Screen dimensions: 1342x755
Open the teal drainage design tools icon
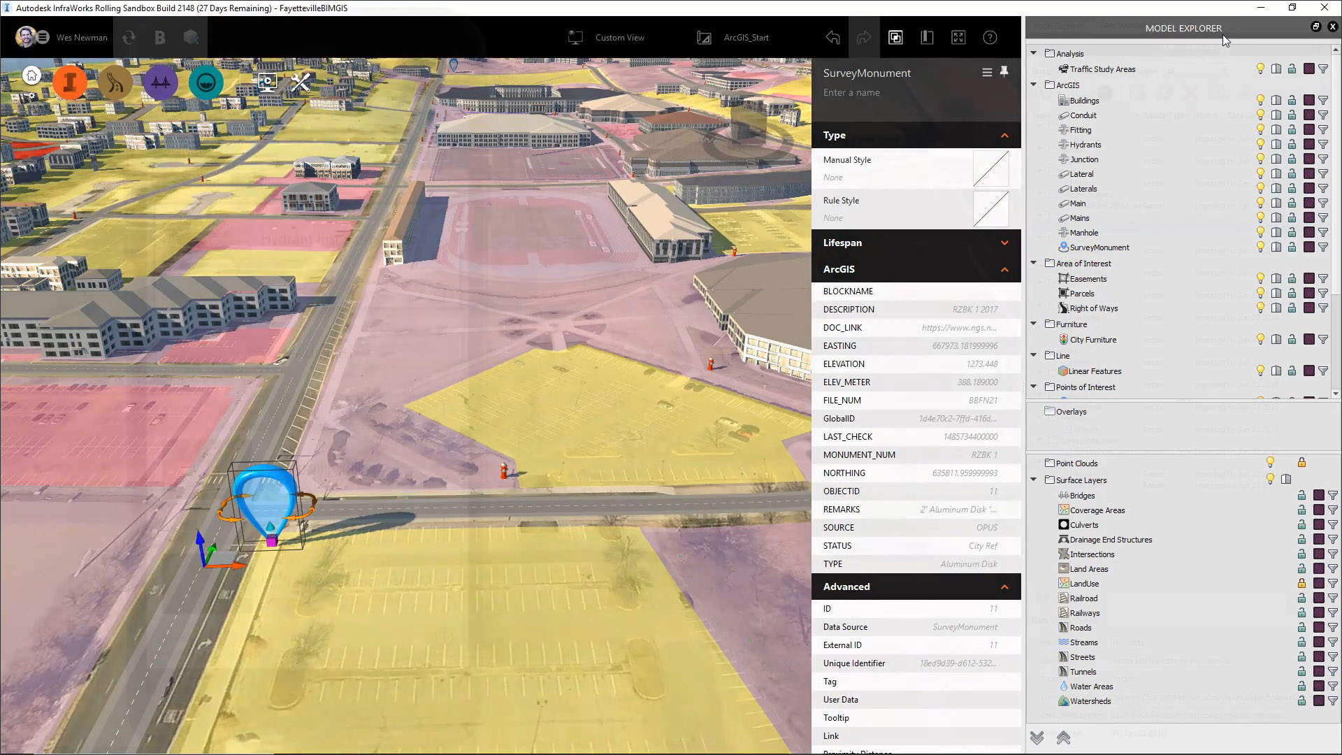coord(205,82)
